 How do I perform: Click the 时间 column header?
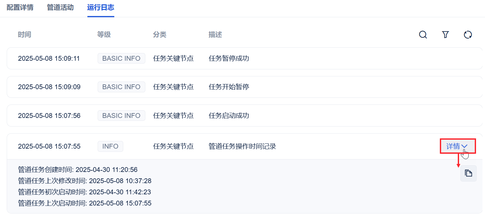pyautogui.click(x=24, y=35)
